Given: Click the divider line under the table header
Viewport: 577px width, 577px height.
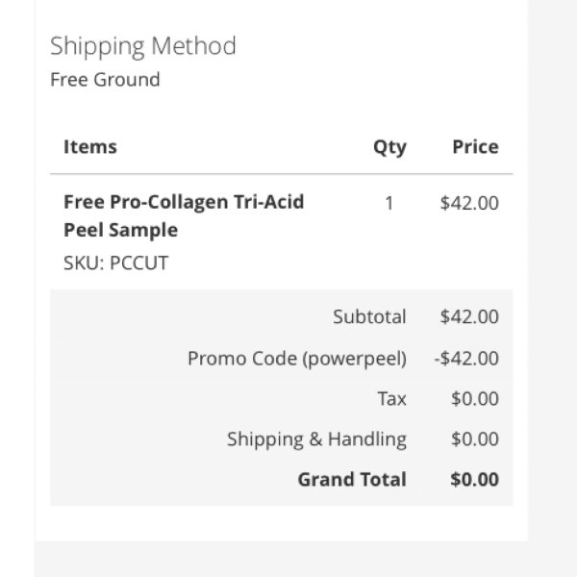Looking at the screenshot, I should (x=282, y=174).
